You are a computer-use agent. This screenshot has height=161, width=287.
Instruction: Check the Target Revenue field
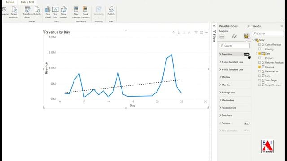259,85
